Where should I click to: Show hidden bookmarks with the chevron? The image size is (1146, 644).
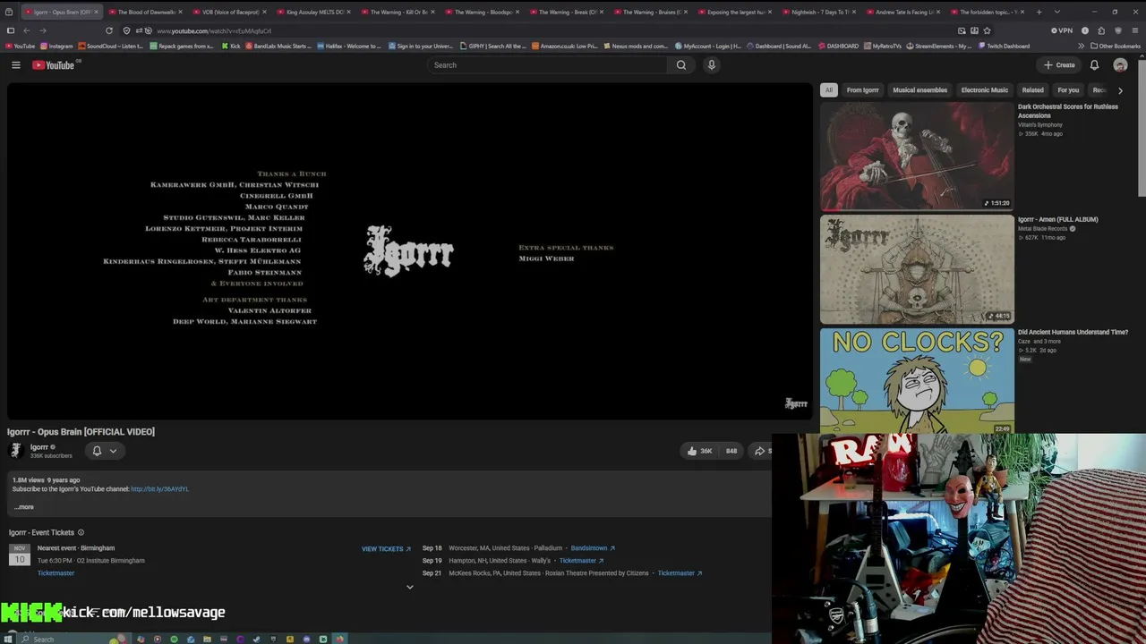pyautogui.click(x=1081, y=46)
